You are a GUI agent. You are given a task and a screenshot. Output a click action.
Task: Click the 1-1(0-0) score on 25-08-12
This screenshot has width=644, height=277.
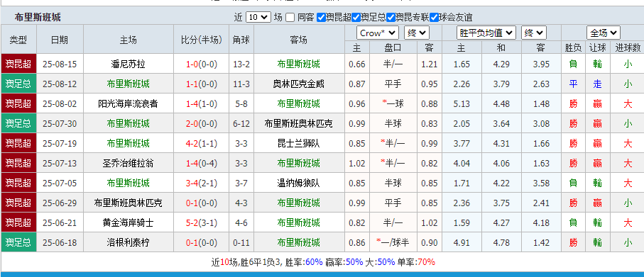pos(201,84)
